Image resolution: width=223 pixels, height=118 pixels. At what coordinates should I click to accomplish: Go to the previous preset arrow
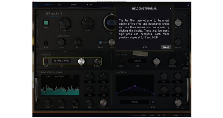tap(87, 5)
